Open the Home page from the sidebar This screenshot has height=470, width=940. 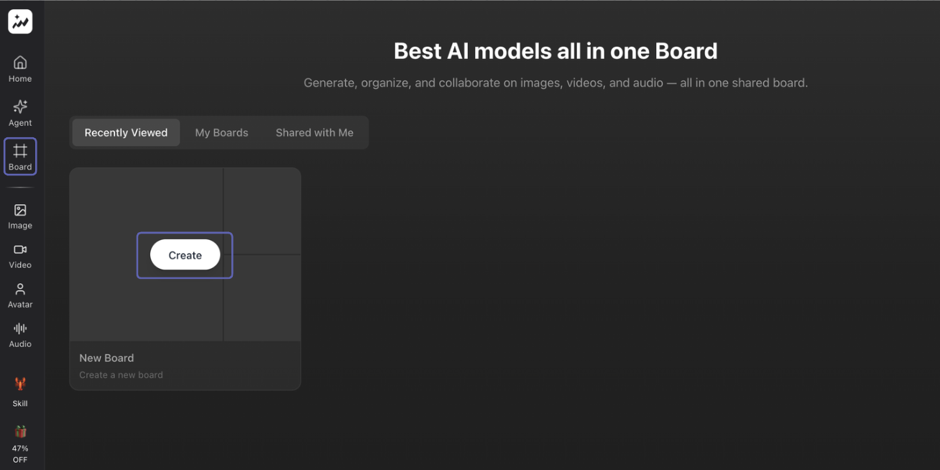point(19,67)
